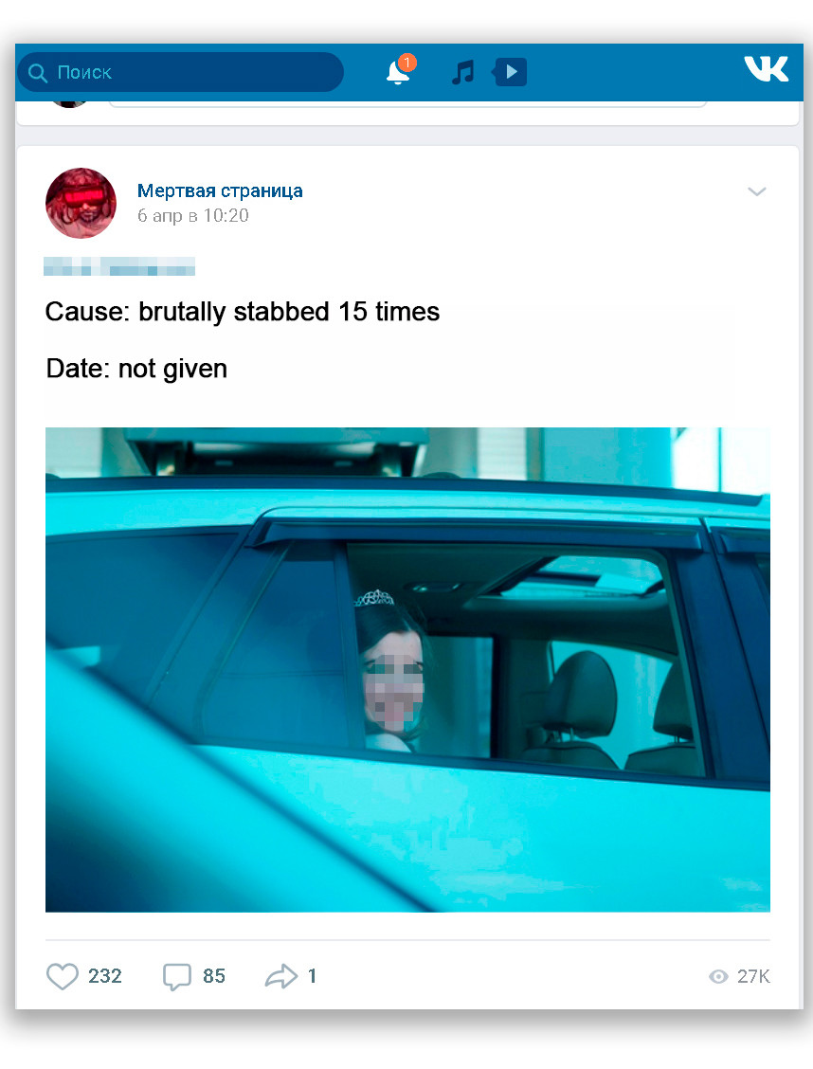The width and height of the screenshot is (813, 1069).
Task: Like the post with heart icon
Action: (x=62, y=975)
